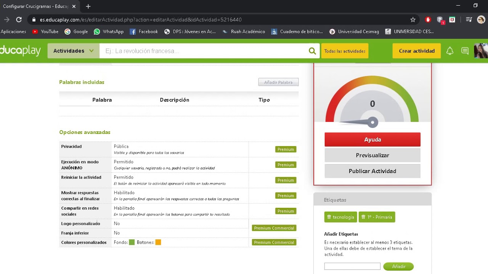
Task: Click the orange Botones color swatch
Action: pyautogui.click(x=158, y=242)
